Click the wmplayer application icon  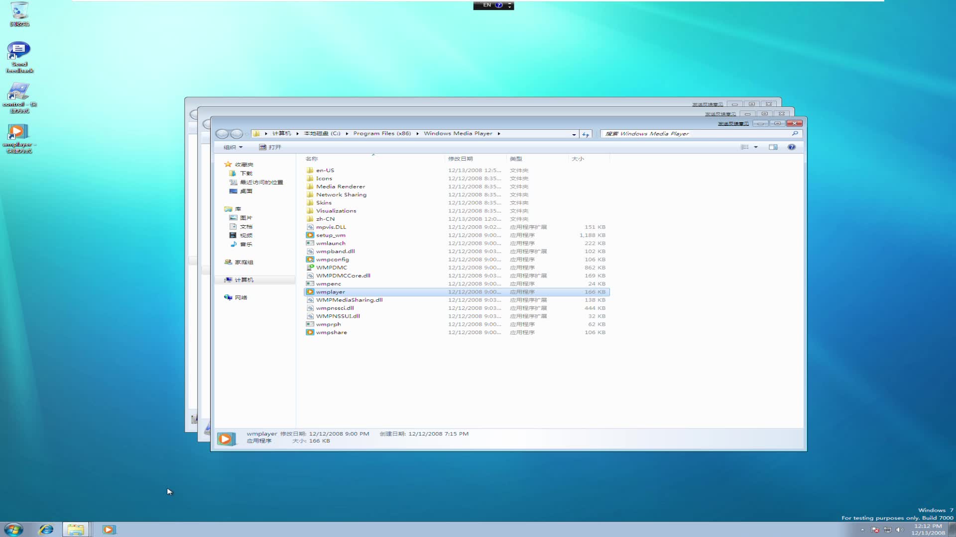311,292
